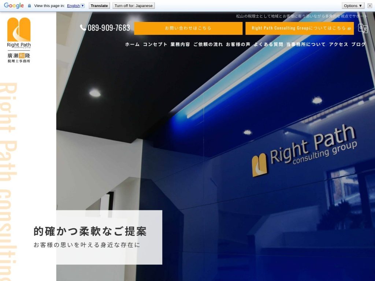This screenshot has width=375, height=281.
Task: Open the English language dropdown
Action: click(x=75, y=6)
